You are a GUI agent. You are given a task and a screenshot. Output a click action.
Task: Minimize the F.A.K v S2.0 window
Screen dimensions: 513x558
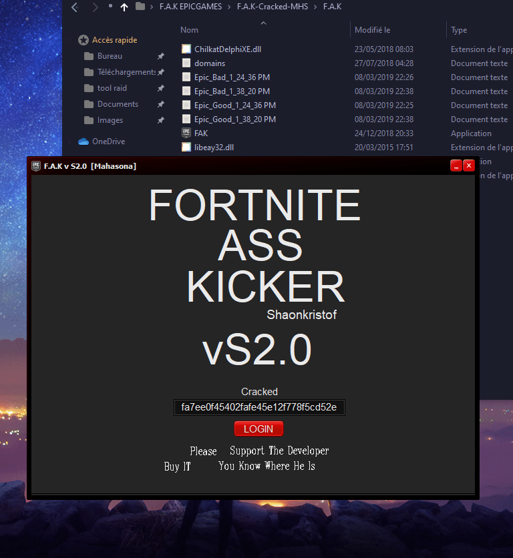456,166
